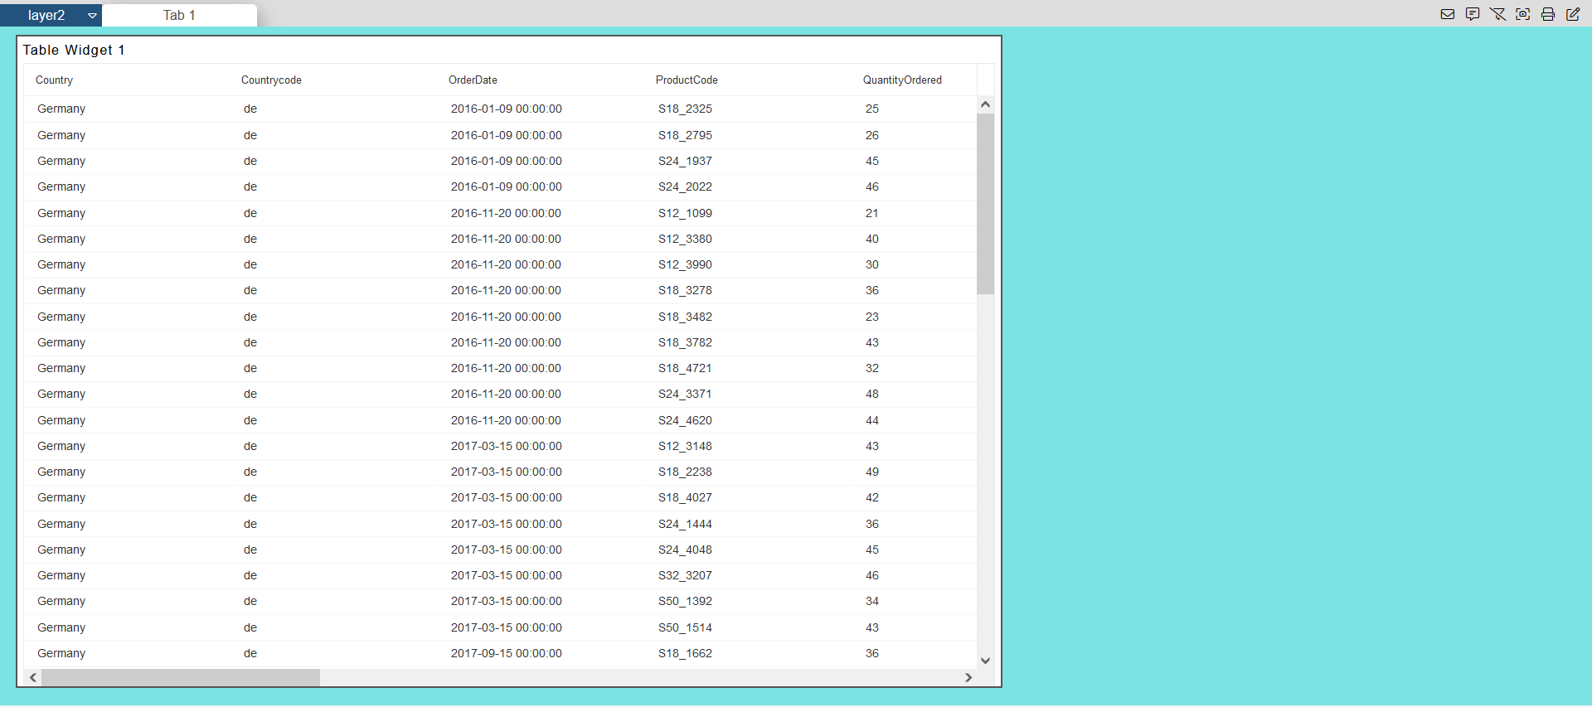This screenshot has width=1592, height=707.
Task: Select the order date in the S12_3148 row
Action: pos(507,446)
